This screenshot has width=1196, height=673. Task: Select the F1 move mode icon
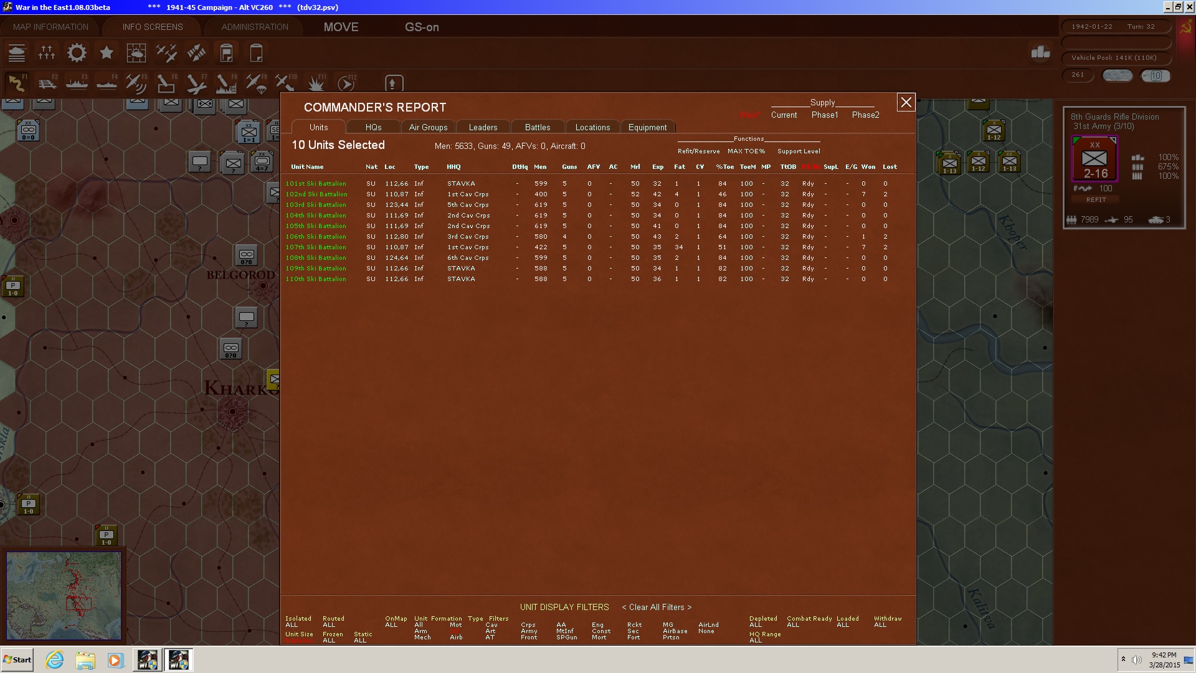point(17,83)
